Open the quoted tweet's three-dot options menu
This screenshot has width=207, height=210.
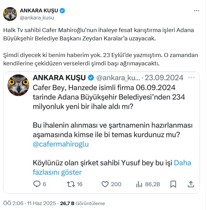click(192, 77)
